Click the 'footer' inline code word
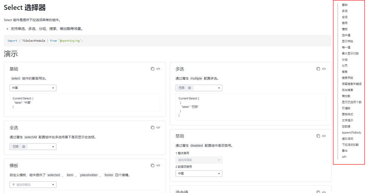Viewport: 366px width, 193px height. click(x=109, y=175)
